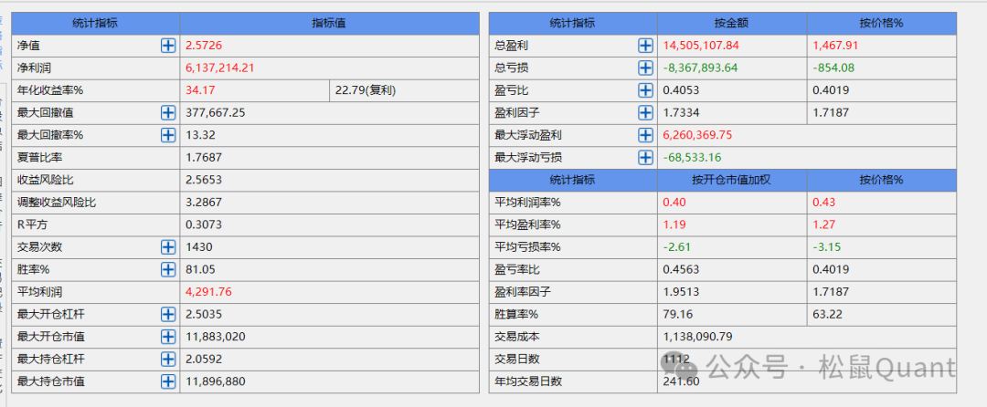Select the 最大开仓市值 value 11,883,020
This screenshot has width=987, height=407.
[x=215, y=337]
